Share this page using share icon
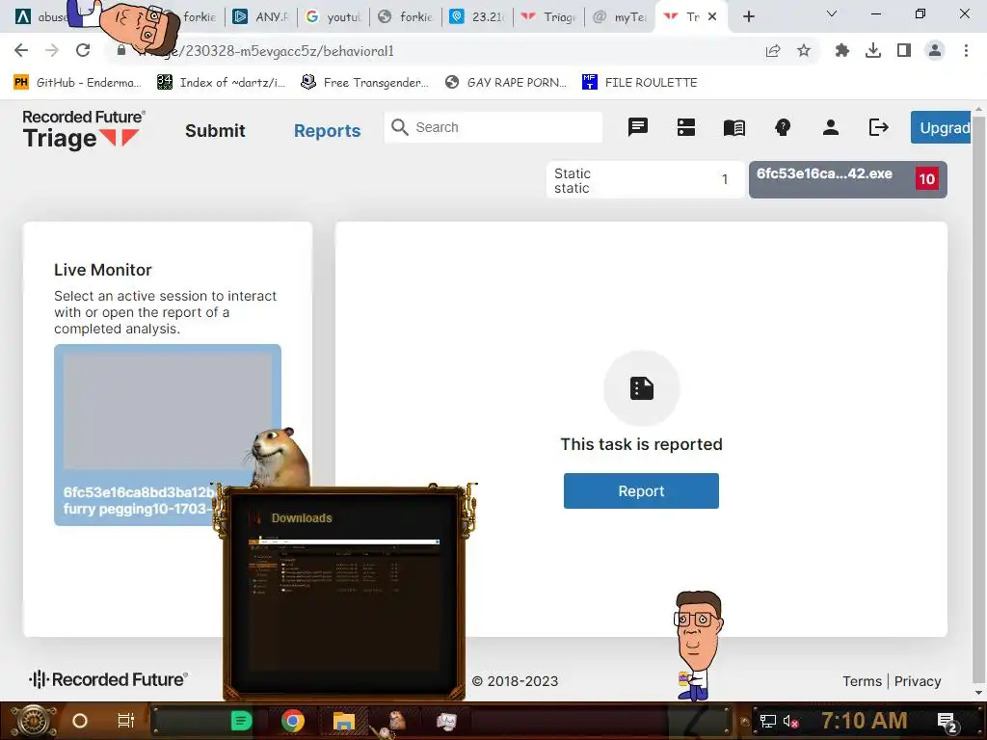987x740 pixels. click(773, 50)
